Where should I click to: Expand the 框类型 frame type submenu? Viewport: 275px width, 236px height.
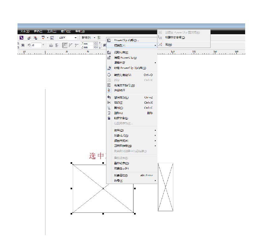tap(132, 45)
